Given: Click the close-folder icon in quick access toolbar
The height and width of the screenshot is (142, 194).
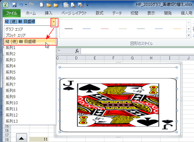Looking at the screenshot, I should pyautogui.click(x=56, y=5).
